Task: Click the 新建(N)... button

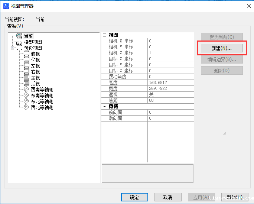Action: 222,48
